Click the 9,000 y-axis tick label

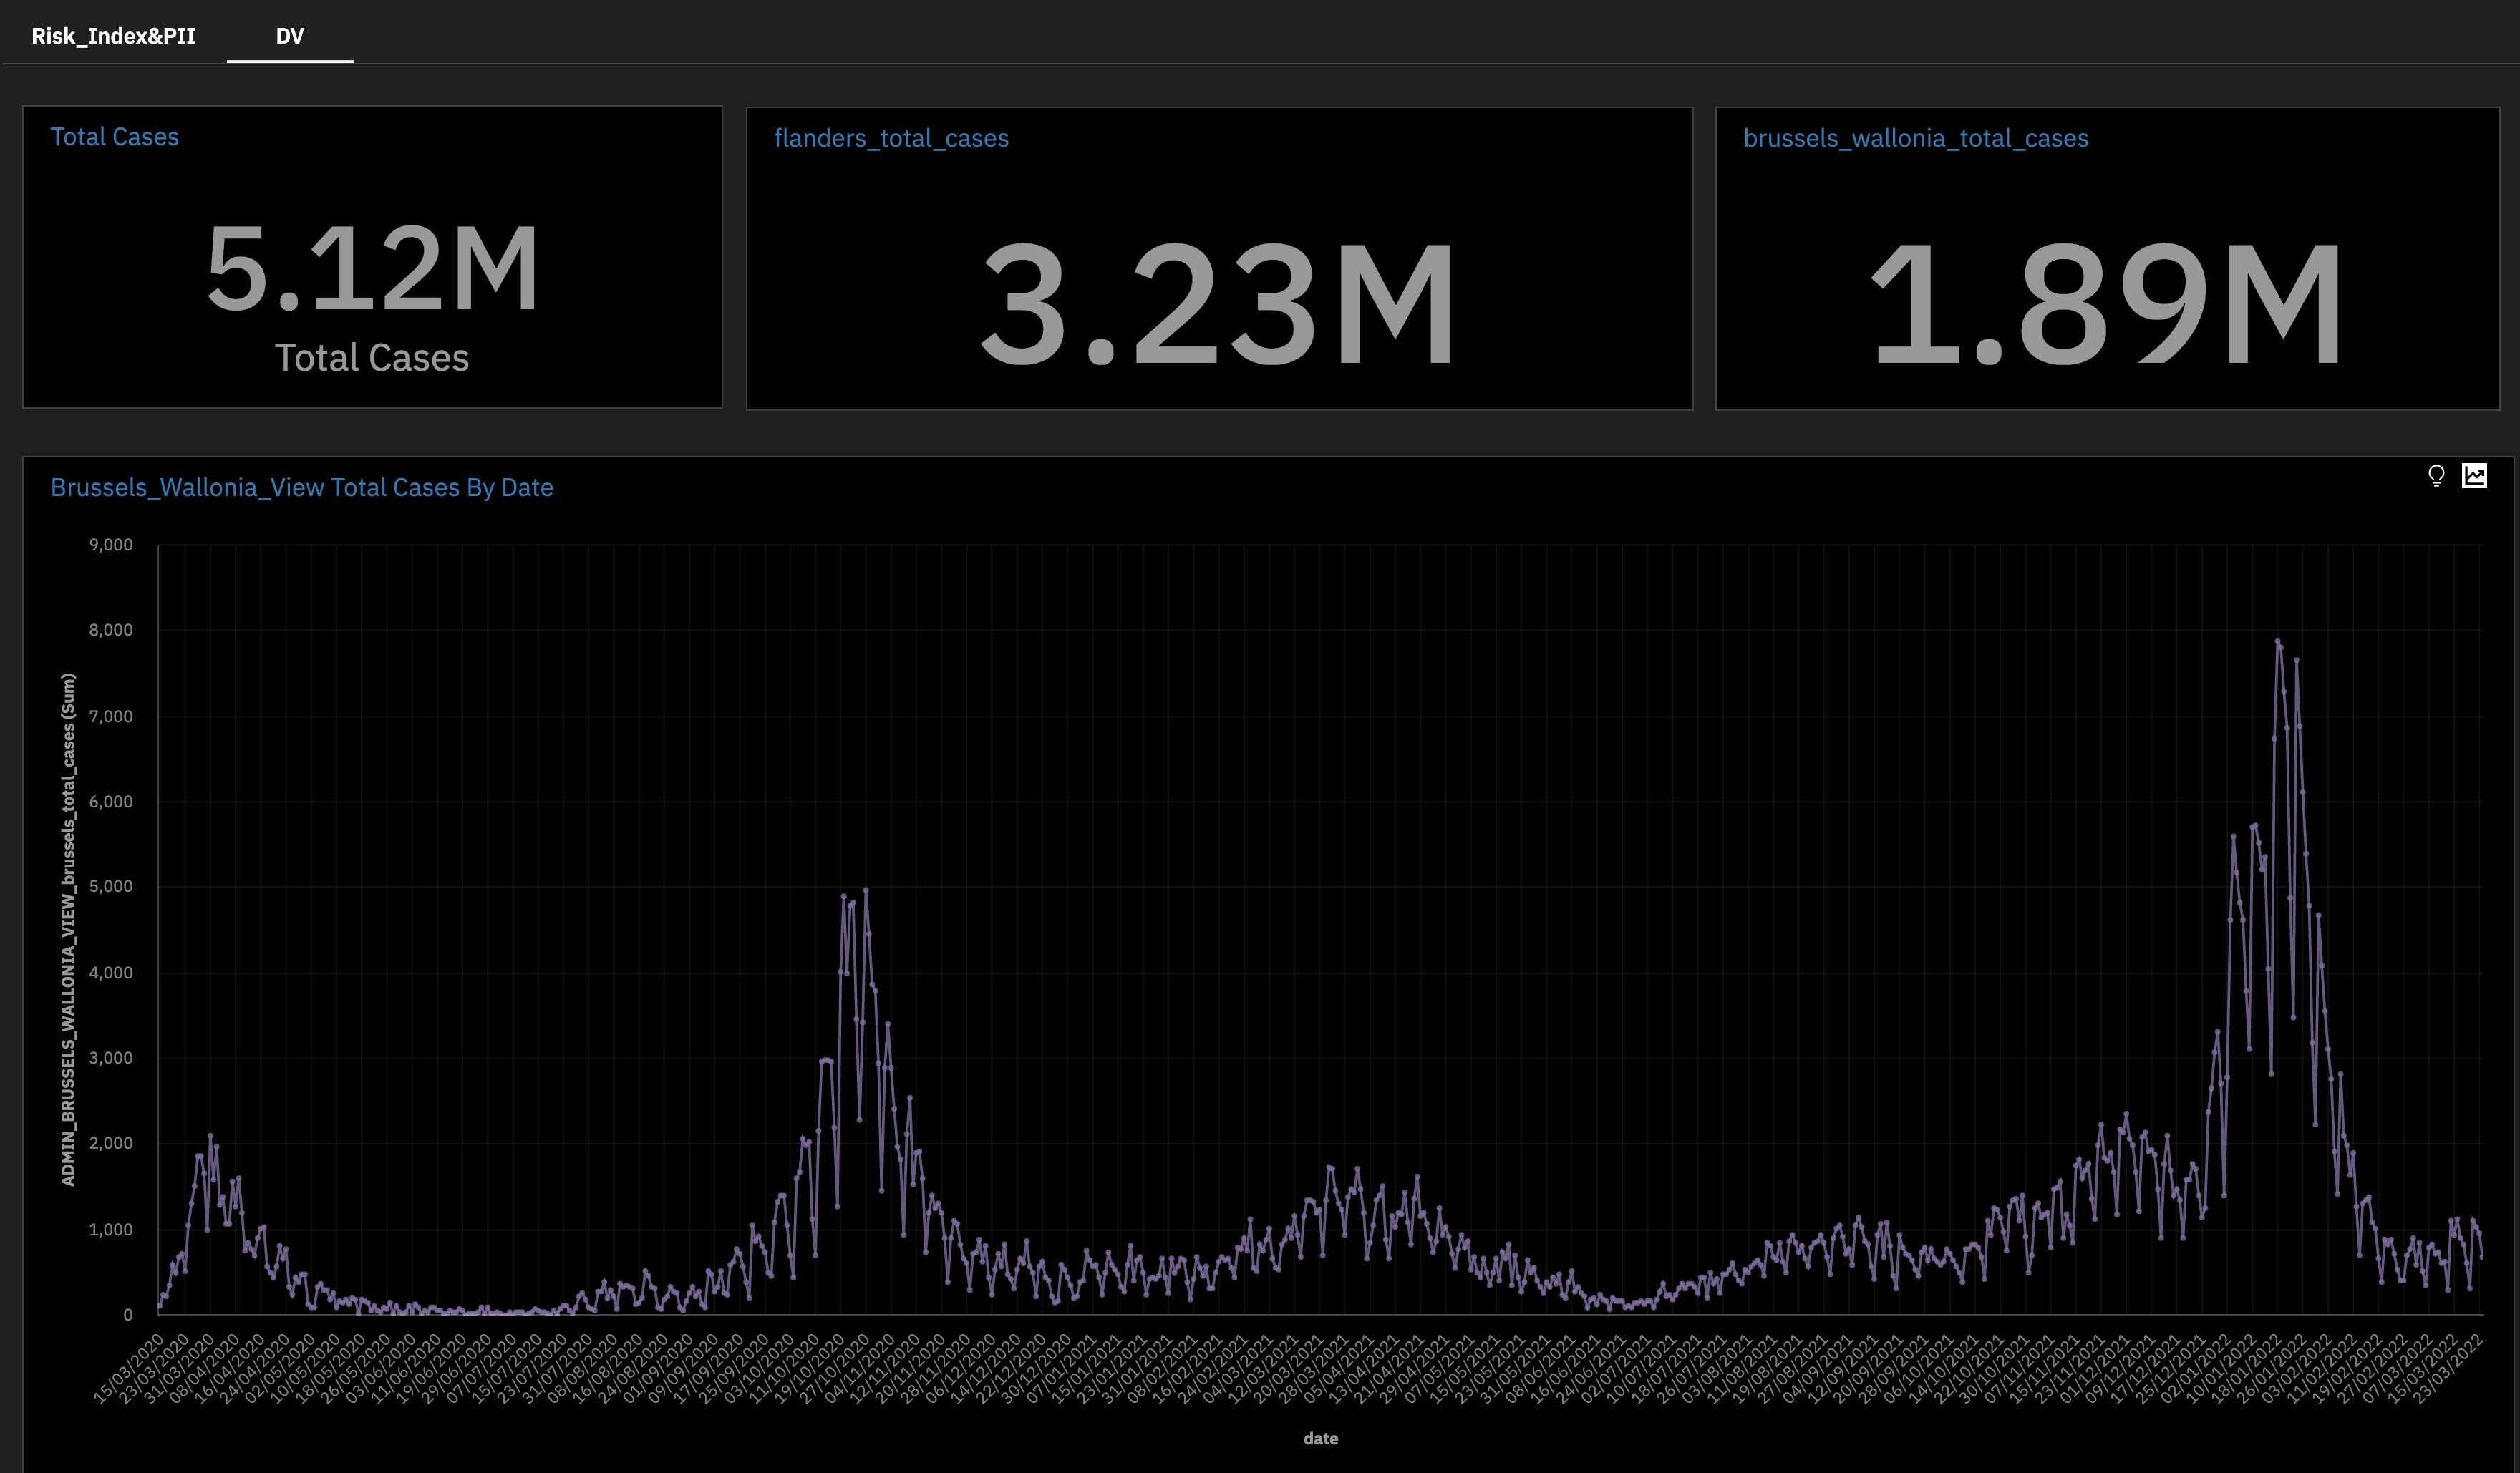(110, 545)
